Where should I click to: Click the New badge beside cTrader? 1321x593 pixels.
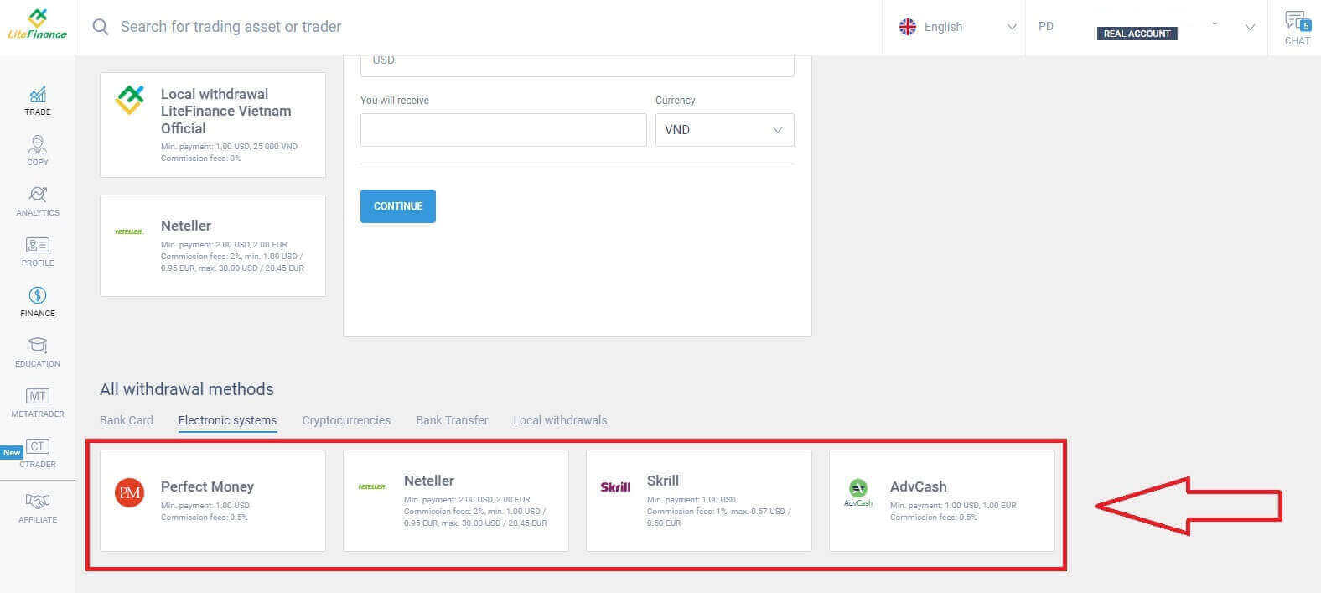pos(12,452)
